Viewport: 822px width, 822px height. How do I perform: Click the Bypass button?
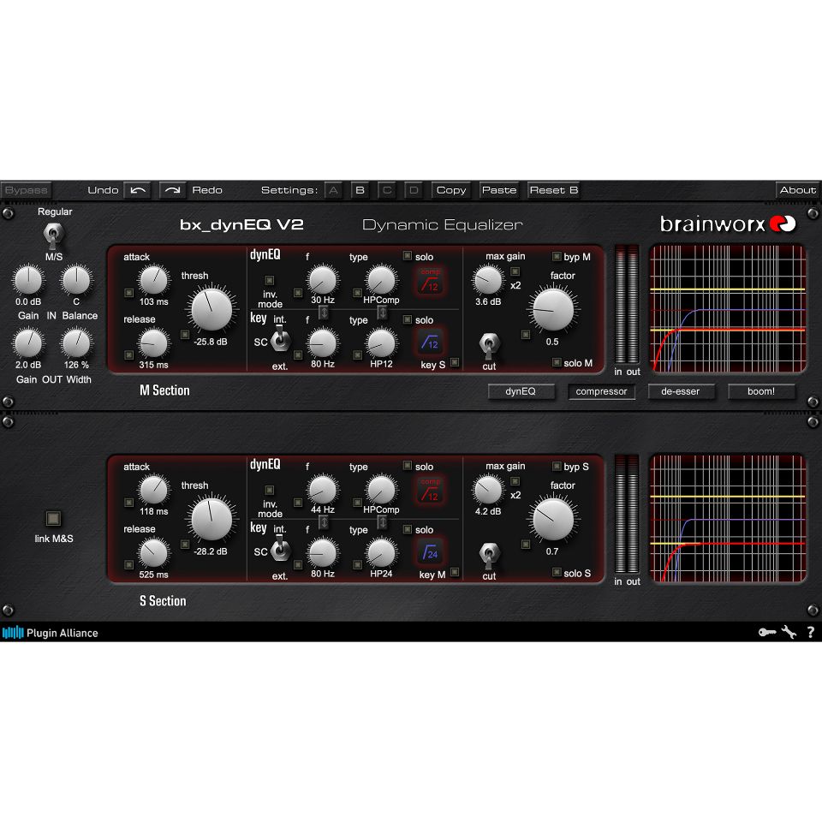pos(26,190)
